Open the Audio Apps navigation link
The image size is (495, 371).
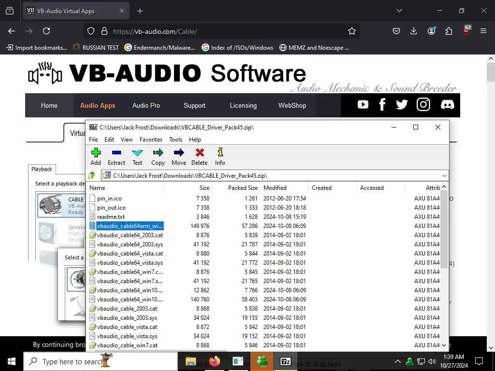(98, 105)
